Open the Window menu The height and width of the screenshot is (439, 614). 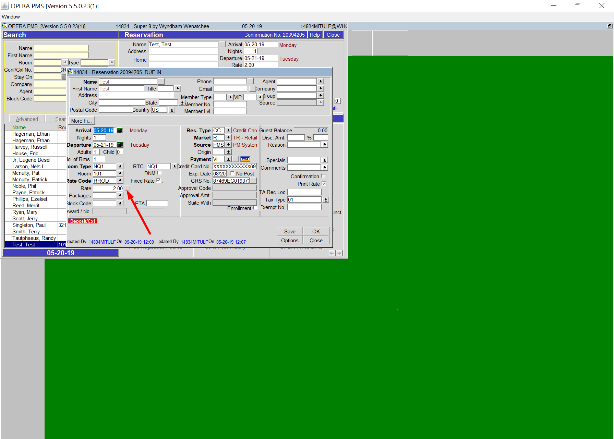11,16
